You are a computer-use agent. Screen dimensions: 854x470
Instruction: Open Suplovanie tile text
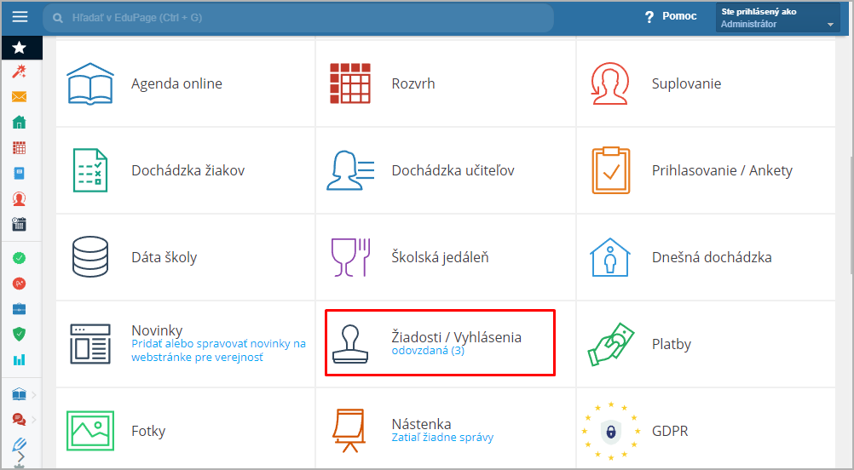(686, 83)
